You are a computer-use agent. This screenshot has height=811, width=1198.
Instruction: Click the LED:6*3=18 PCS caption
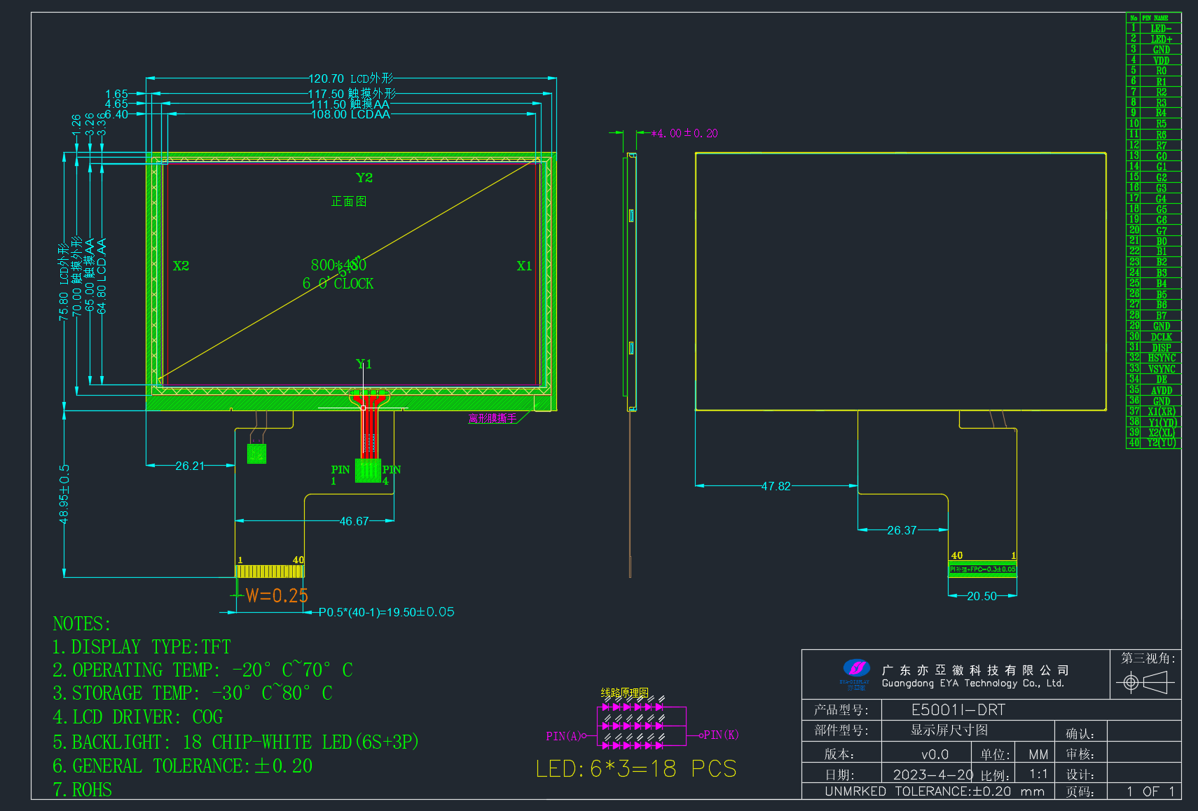tap(636, 769)
